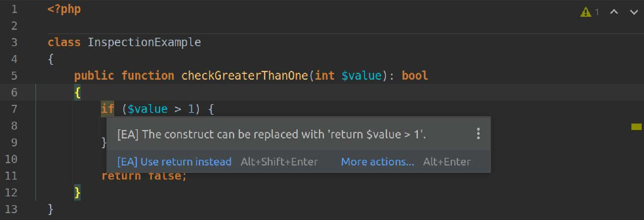Go to next highlighted error arrow
The width and height of the screenshot is (644, 220).
(634, 12)
